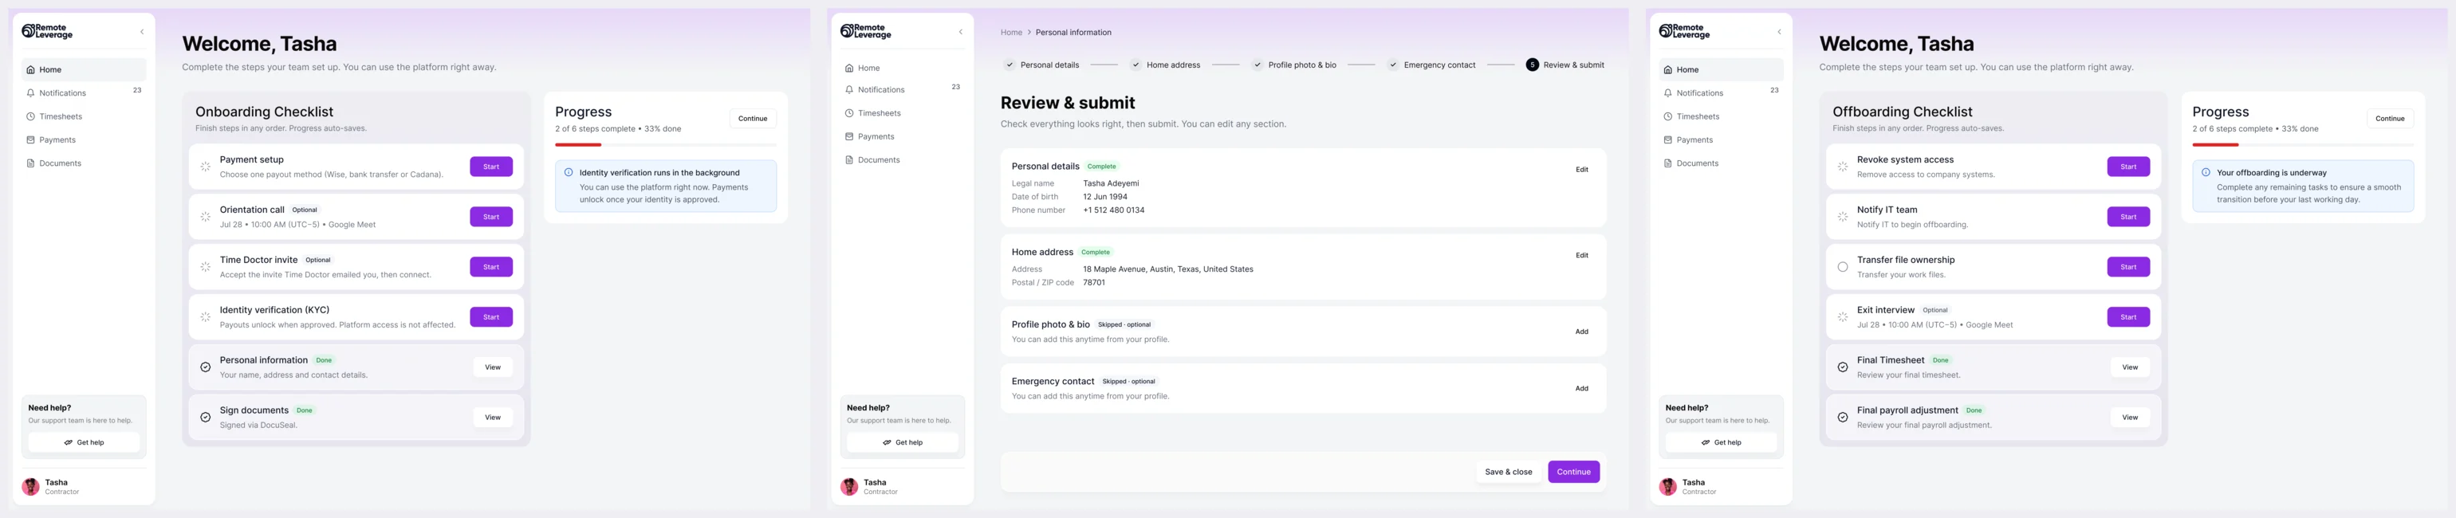Click the purple Continue button on Review & submit
2456x518 pixels.
click(1573, 471)
